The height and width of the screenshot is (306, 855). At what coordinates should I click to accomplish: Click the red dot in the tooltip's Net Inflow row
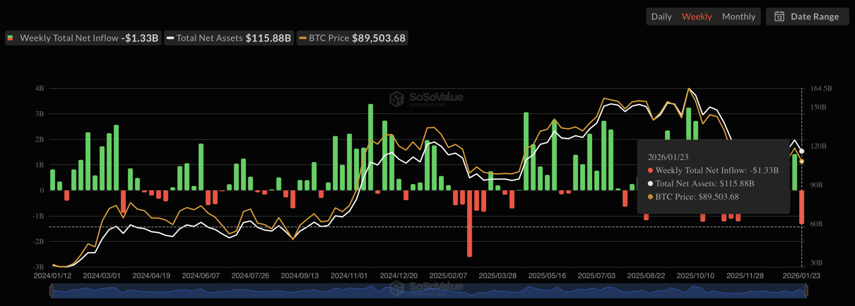(x=650, y=170)
